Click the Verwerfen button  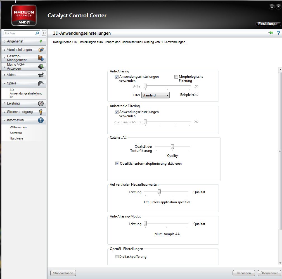(x=244, y=273)
